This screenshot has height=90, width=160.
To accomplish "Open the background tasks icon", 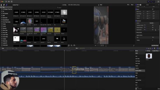I will [11, 1].
